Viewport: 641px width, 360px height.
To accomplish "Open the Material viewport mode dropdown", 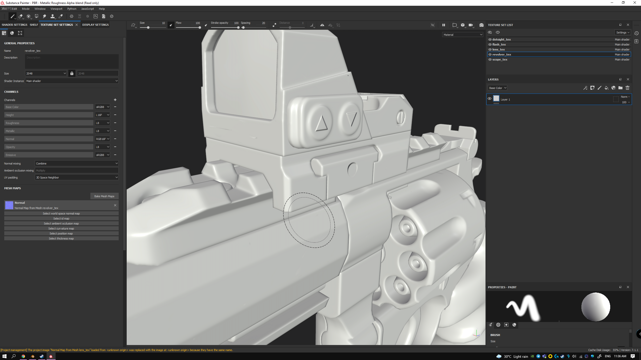I will click(x=462, y=35).
